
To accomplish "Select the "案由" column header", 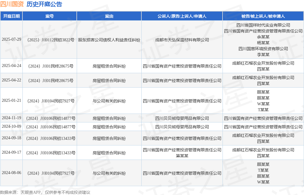I will click(109, 16).
